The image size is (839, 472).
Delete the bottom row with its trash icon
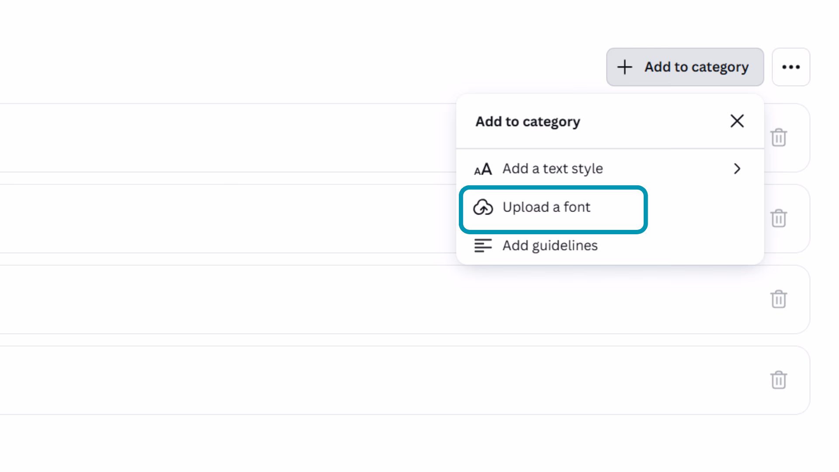click(778, 380)
